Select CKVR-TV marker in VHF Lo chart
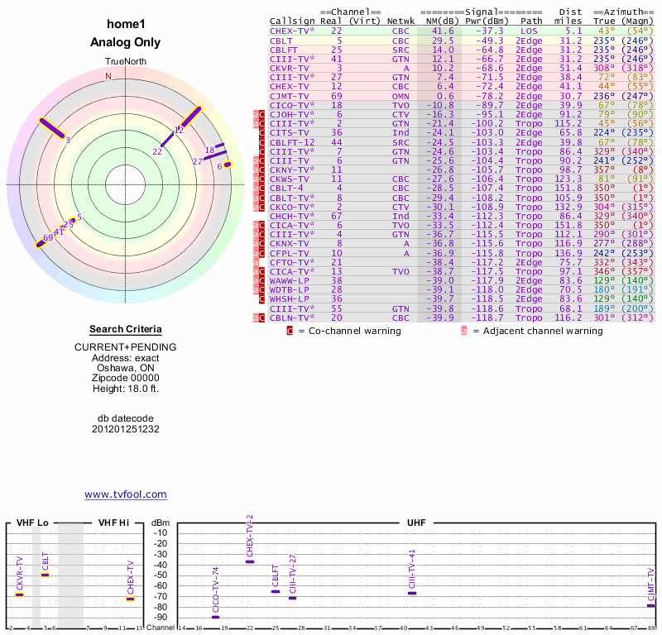Screen dimensions: 662x635 20,594
